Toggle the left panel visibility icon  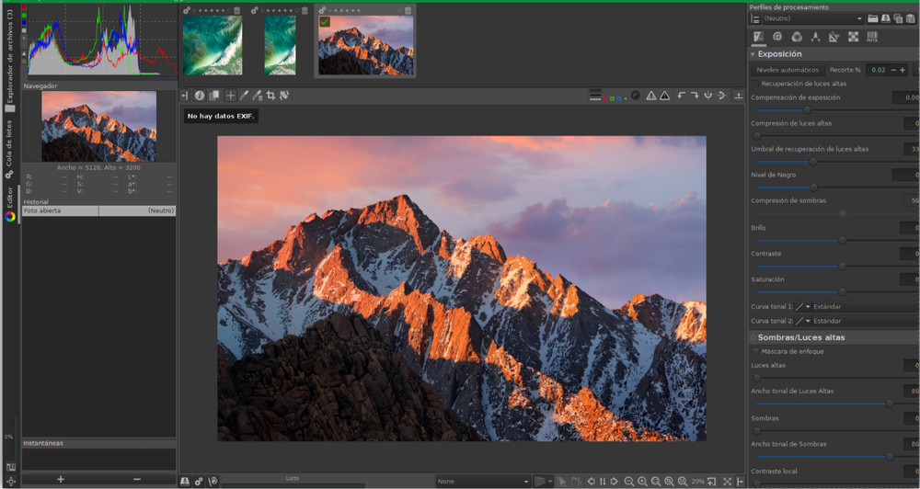click(x=185, y=96)
